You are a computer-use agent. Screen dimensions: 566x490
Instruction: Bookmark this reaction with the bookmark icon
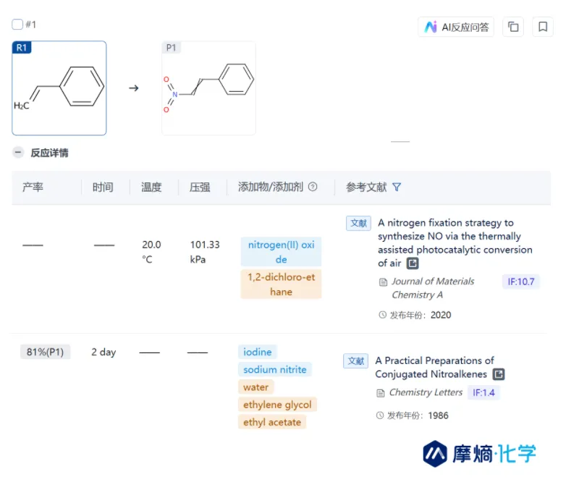(542, 27)
